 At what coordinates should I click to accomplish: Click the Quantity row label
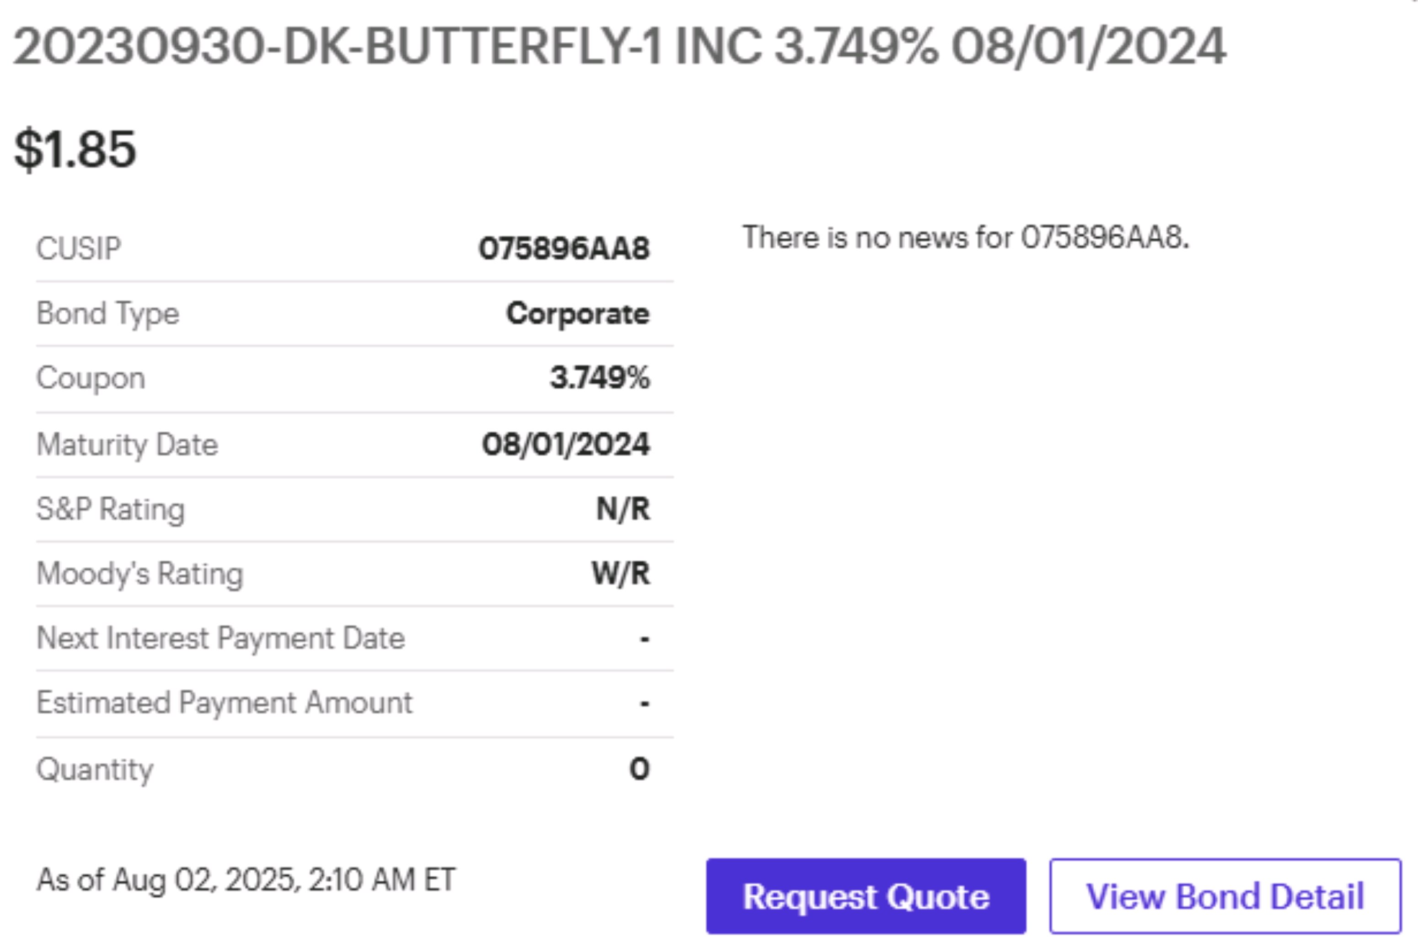95,769
